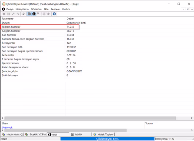Click the Değer column header
The width and height of the screenshot is (194, 141).
pos(70,19)
